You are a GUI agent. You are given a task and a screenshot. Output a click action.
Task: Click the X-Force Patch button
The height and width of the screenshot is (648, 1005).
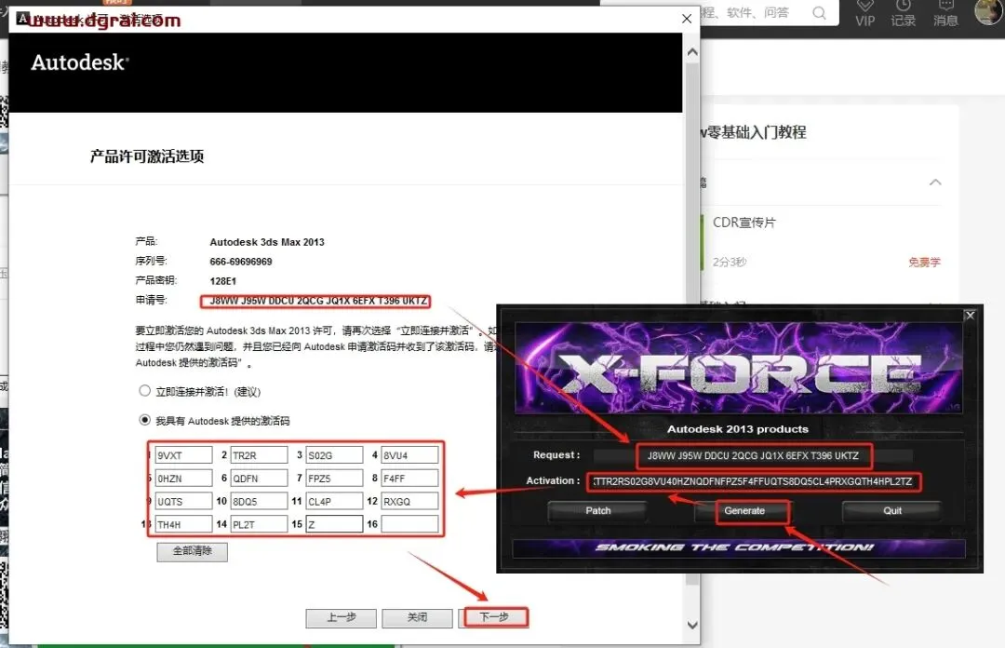tap(598, 511)
